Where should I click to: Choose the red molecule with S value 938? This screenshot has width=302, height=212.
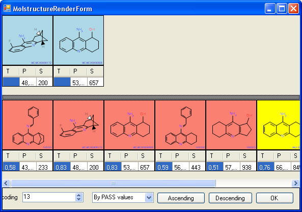[231, 125]
